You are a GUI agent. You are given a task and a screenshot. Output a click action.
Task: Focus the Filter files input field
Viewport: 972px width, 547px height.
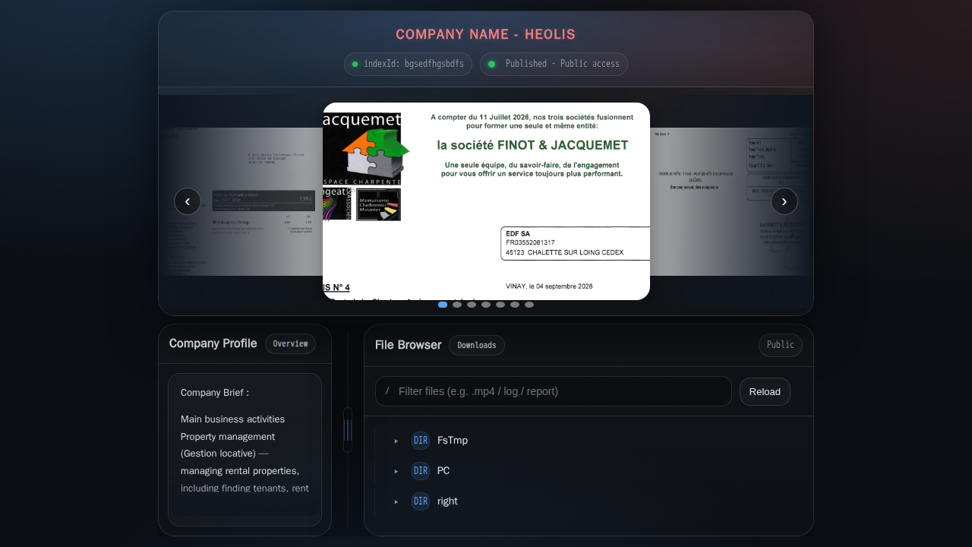(554, 391)
